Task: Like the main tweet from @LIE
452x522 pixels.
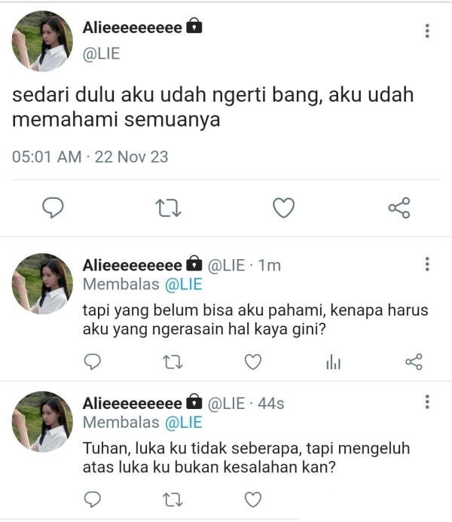Action: pos(283,208)
